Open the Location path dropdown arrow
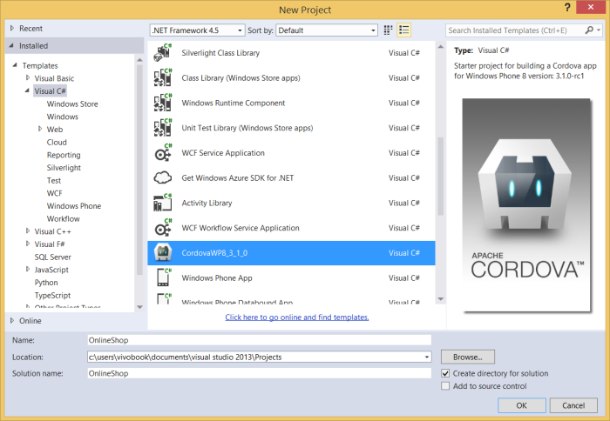This screenshot has width=610, height=421. click(427, 357)
